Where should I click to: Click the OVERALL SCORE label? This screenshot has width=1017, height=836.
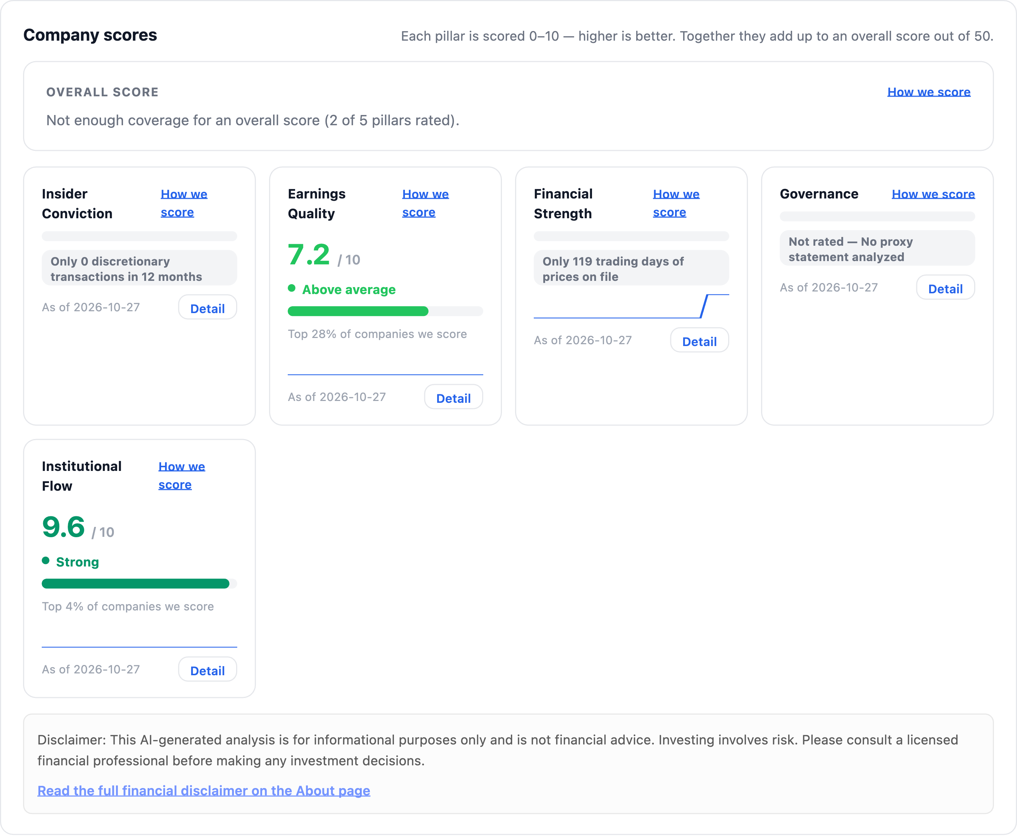pyautogui.click(x=102, y=92)
